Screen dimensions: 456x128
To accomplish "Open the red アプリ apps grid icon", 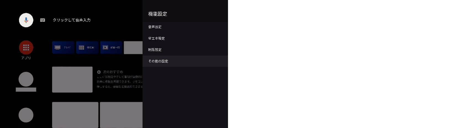I will [26, 48].
